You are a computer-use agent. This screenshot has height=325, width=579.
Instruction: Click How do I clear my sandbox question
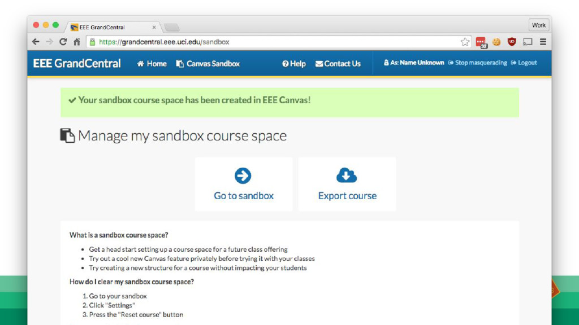pyautogui.click(x=132, y=282)
